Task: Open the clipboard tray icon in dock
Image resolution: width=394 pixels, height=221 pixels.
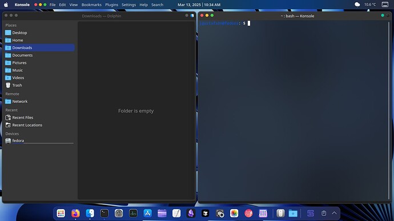Action: 324,213
